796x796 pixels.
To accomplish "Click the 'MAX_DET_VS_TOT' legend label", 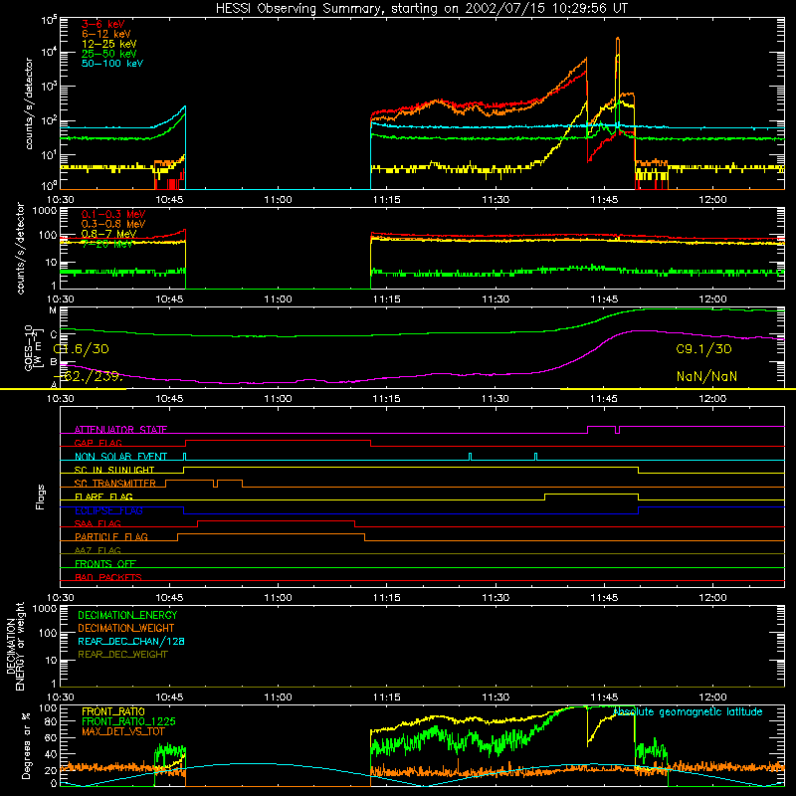I will [123, 732].
